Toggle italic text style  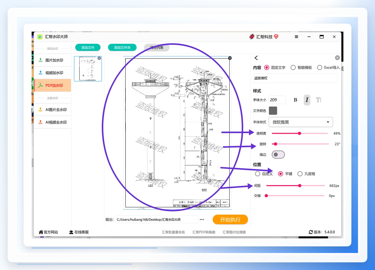pos(307,100)
